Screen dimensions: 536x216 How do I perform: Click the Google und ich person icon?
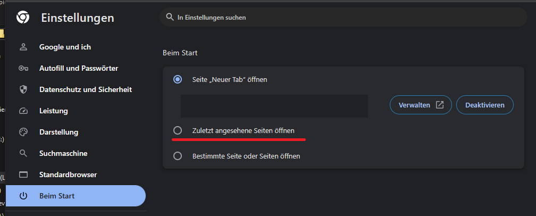pyautogui.click(x=23, y=47)
